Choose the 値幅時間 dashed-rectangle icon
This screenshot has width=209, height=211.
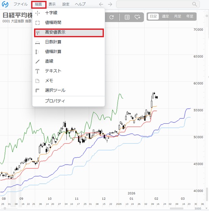click(x=37, y=23)
